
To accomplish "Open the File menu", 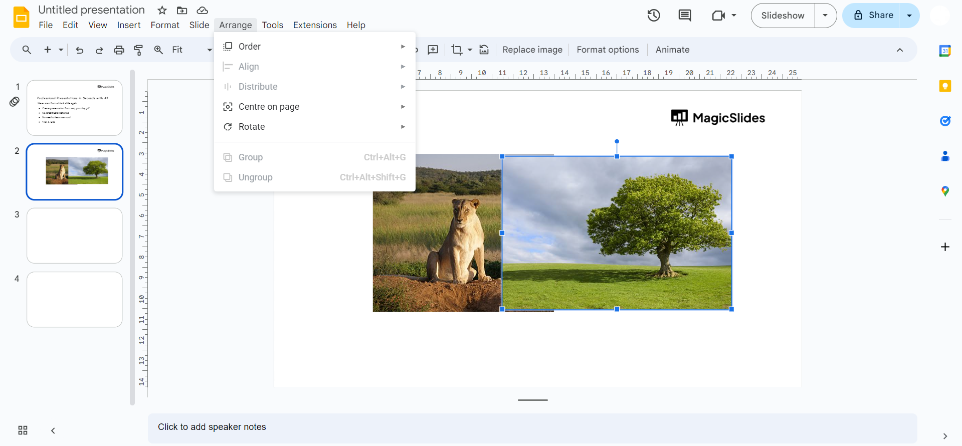I will click(46, 25).
